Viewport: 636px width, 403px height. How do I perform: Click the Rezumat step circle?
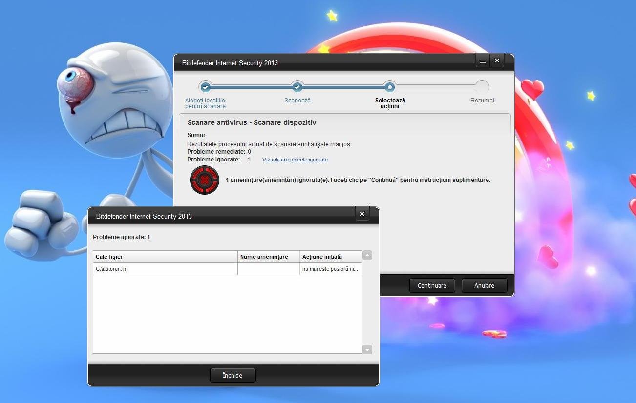(482, 87)
